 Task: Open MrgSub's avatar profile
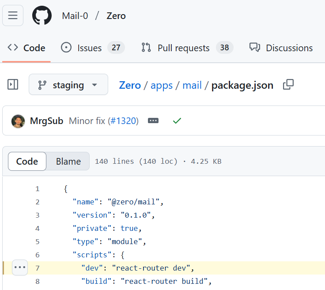(18, 121)
